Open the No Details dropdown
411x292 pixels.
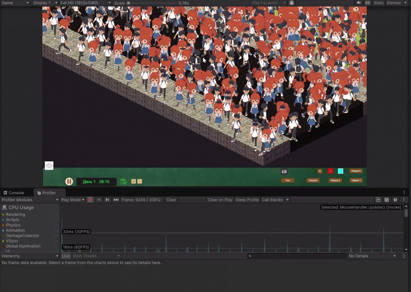point(372,256)
